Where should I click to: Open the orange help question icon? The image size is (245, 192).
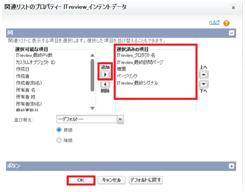pos(226,23)
